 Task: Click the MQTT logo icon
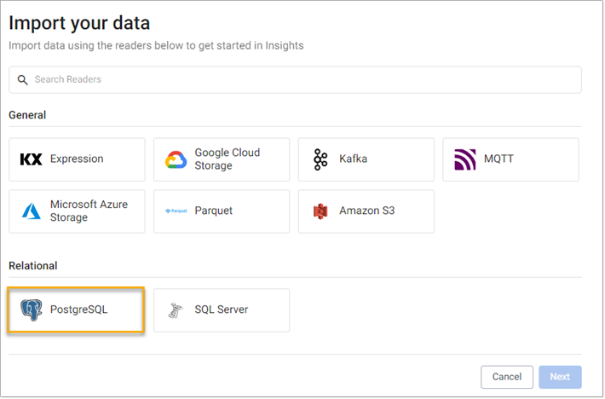[464, 159]
